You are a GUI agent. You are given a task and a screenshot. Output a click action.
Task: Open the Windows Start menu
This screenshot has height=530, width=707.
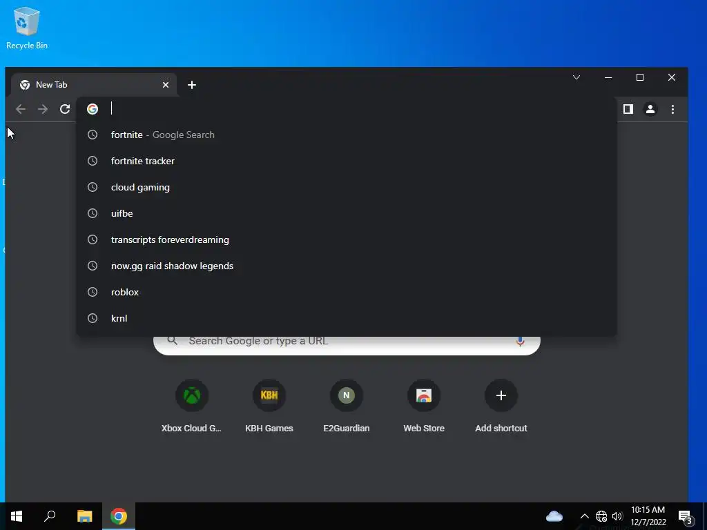click(x=17, y=516)
